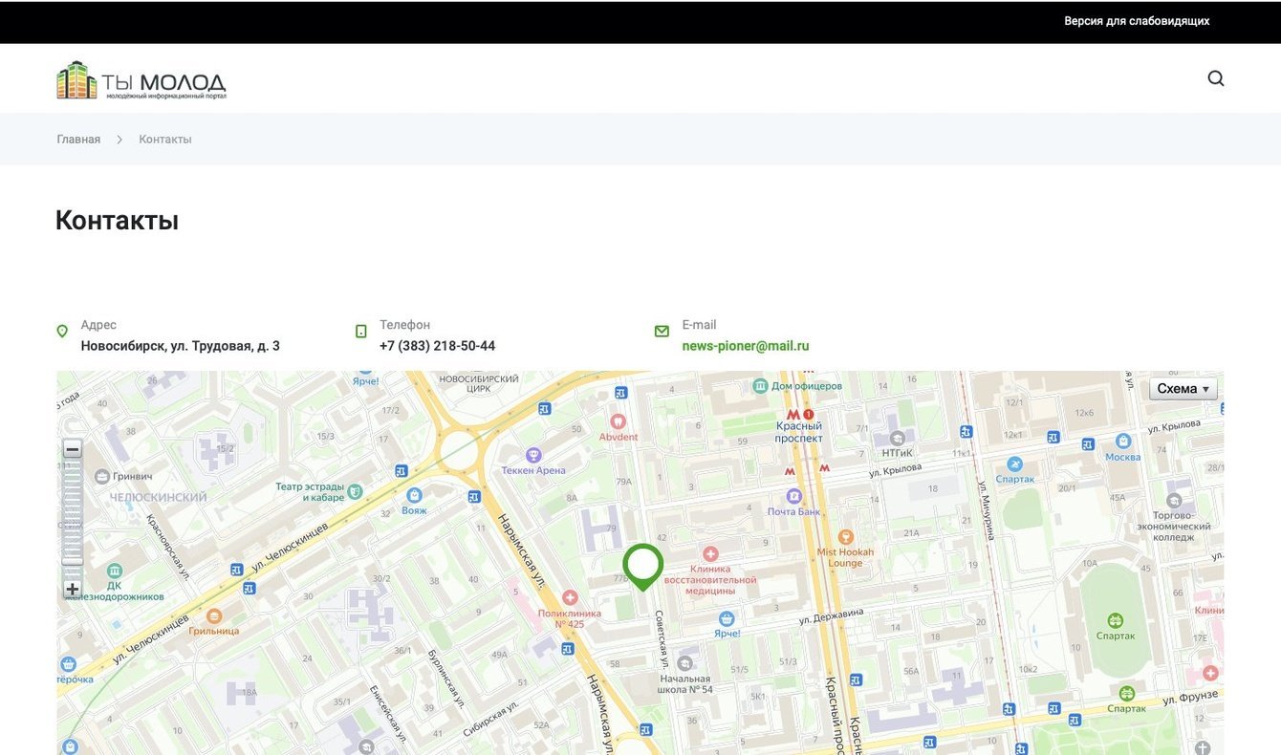Viewport: 1281px width, 755px height.
Task: Click the Советская ул. street label
Action: 661,639
